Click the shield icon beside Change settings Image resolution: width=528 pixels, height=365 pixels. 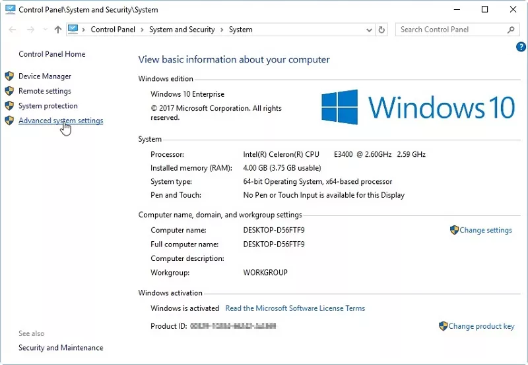(454, 231)
